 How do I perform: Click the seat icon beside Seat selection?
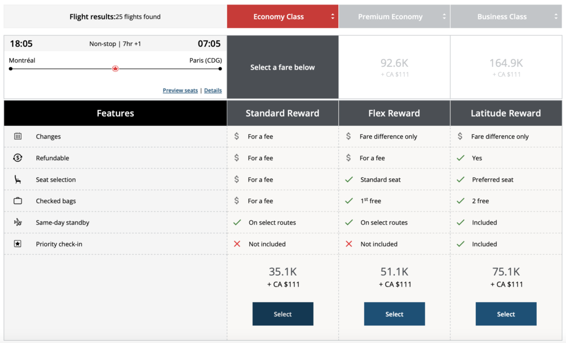point(19,180)
